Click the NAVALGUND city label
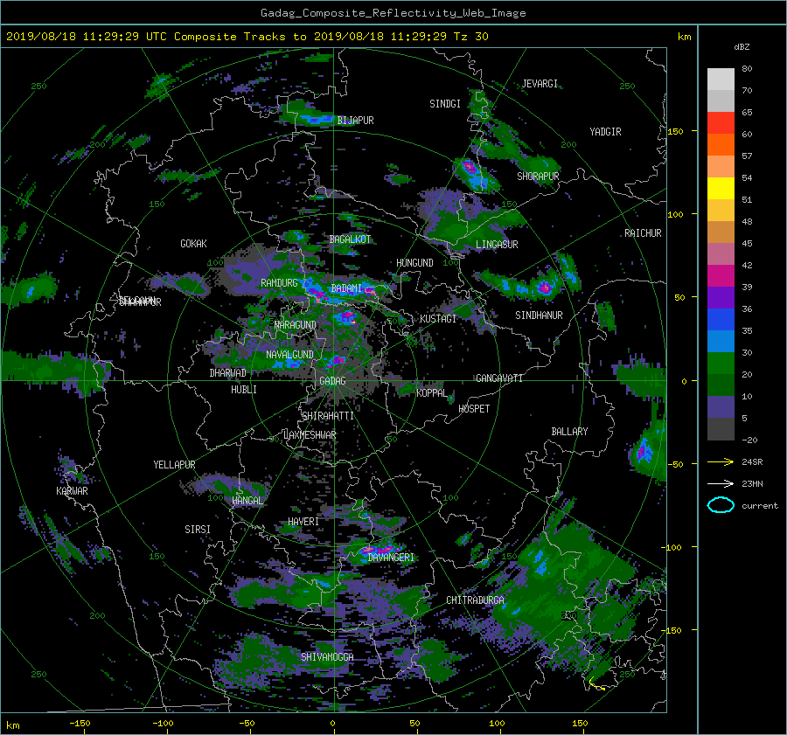Screen dimensions: 787x735 [289, 355]
